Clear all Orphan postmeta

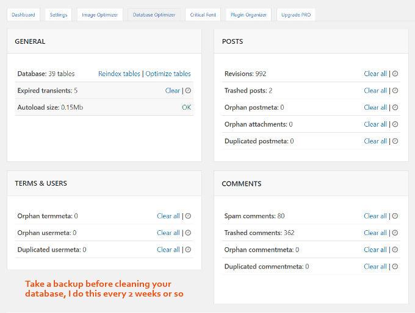point(375,107)
